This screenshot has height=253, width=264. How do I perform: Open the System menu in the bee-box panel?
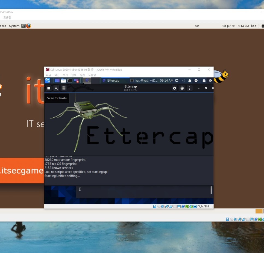(x=14, y=26)
